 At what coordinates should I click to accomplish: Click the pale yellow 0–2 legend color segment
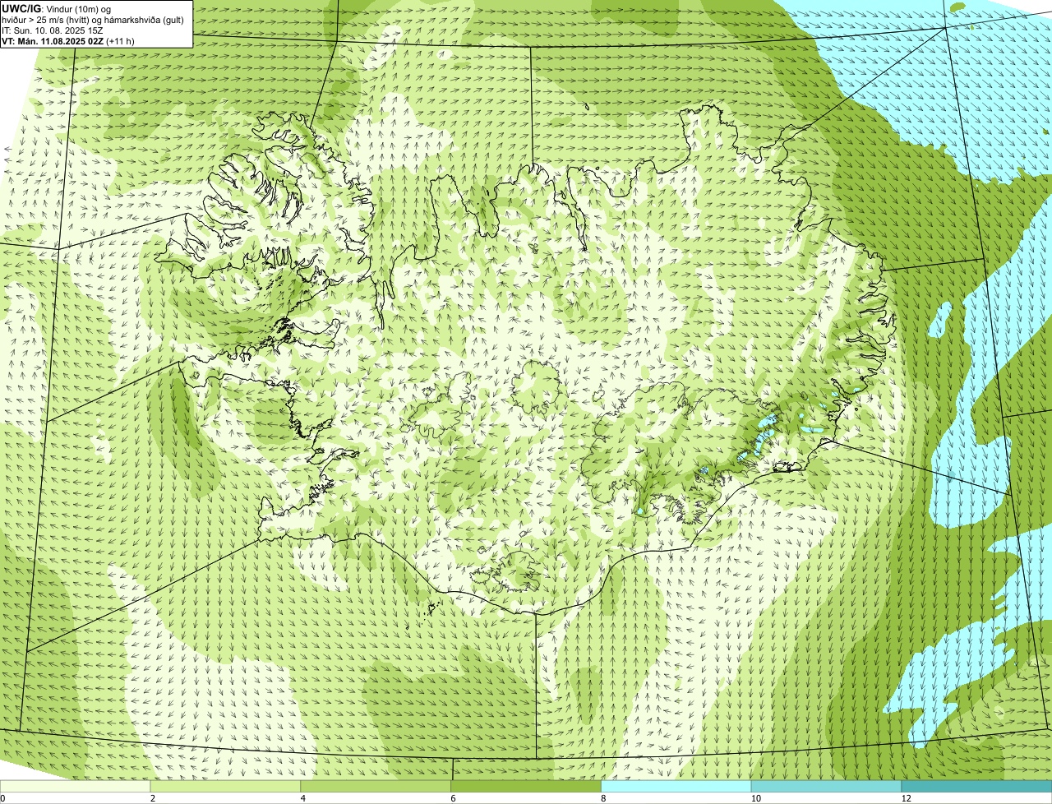(x=76, y=787)
